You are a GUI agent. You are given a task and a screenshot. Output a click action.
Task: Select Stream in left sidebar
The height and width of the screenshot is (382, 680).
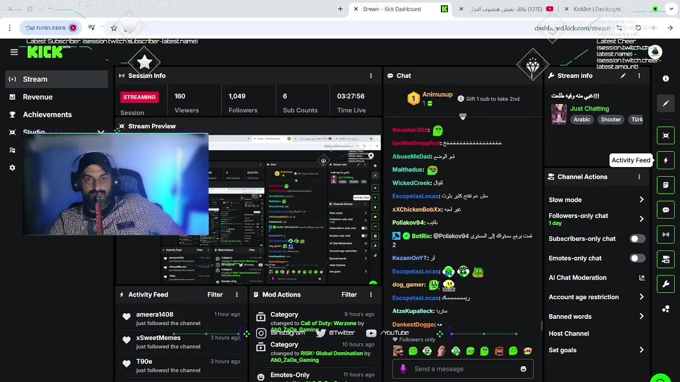pyautogui.click(x=56, y=79)
